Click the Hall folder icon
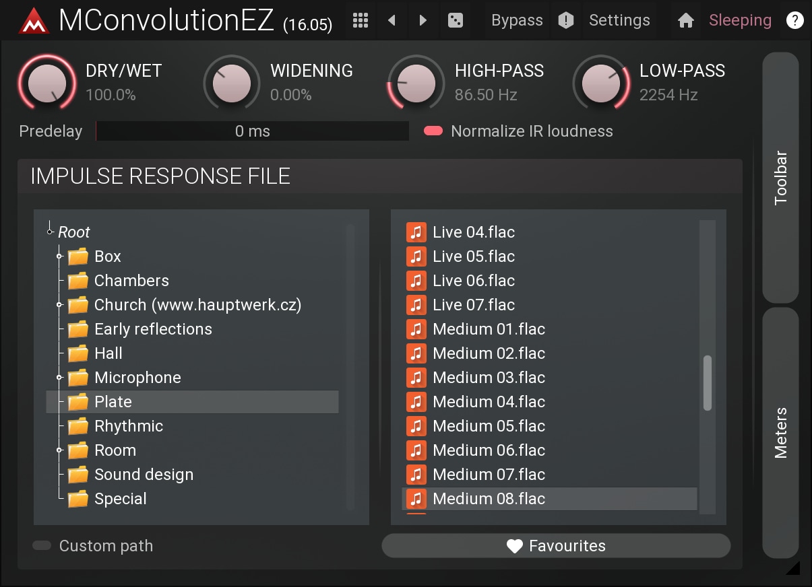Viewport: 812px width, 587px height. (x=78, y=353)
